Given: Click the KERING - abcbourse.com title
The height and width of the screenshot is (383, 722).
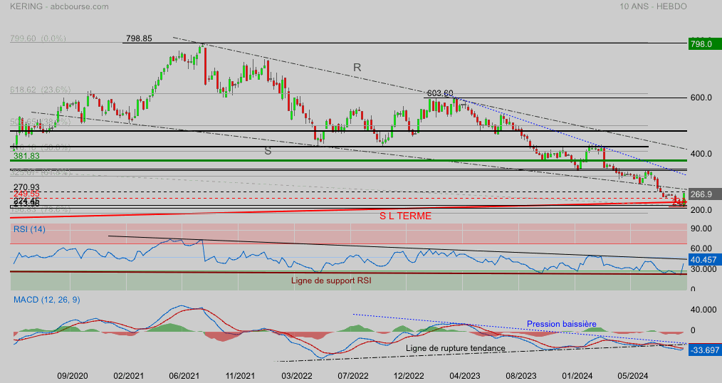Looking at the screenshot, I should click(x=59, y=6).
